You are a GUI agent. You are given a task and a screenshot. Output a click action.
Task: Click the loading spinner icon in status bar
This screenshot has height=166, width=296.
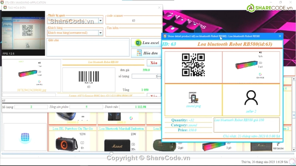point(292,162)
